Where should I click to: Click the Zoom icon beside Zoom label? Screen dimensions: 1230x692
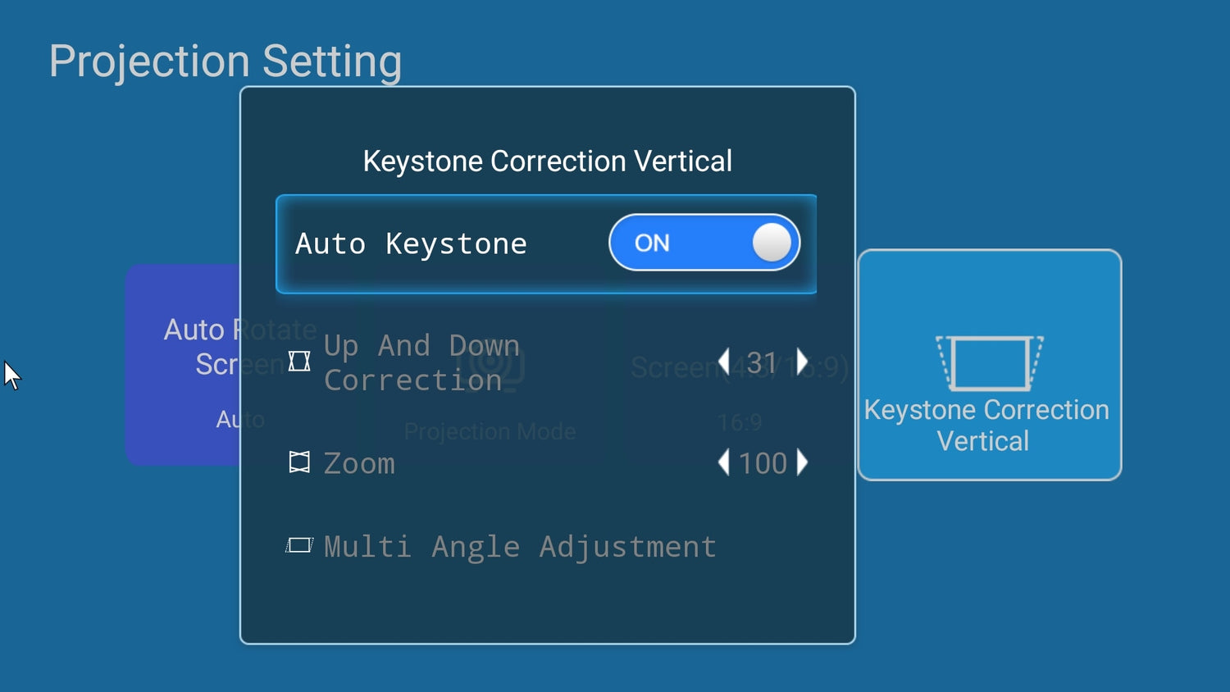pyautogui.click(x=299, y=462)
